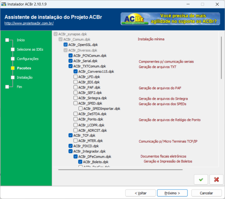Click the vertical scrollbar of package list
Viewport: 225px width, 199px height.
coord(221,58)
